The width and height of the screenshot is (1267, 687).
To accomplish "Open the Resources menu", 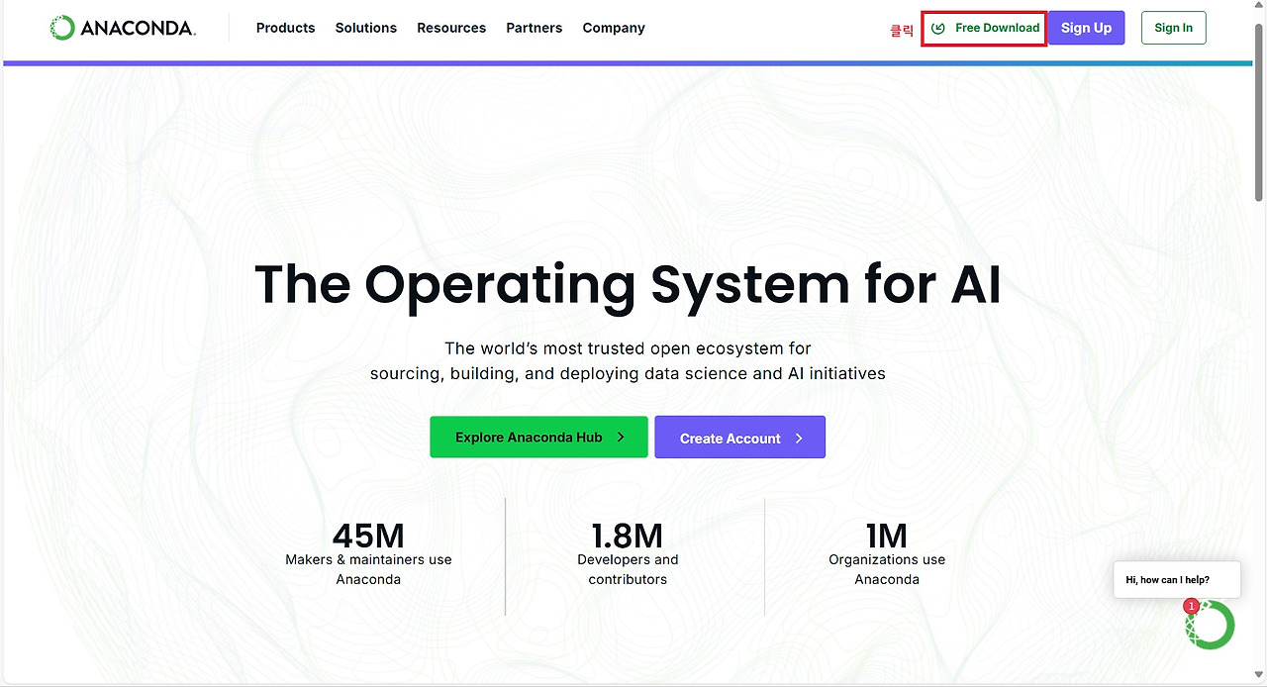I will tap(451, 28).
